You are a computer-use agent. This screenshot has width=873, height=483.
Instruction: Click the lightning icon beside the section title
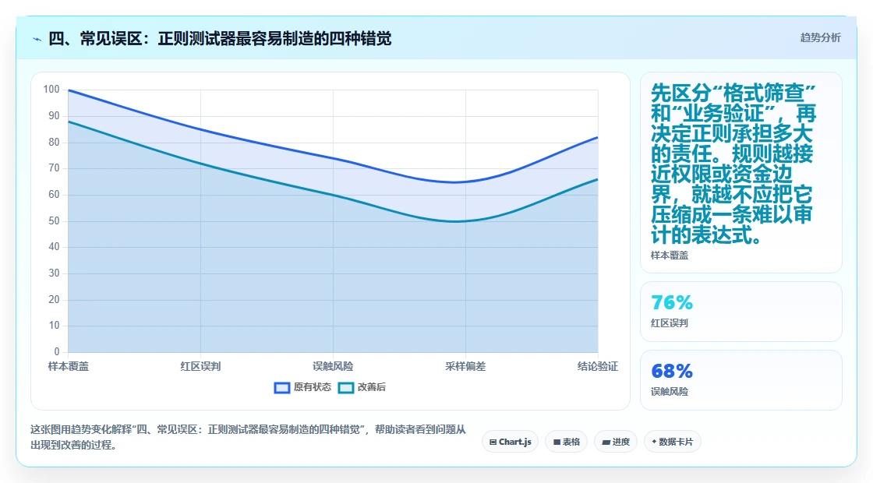(37, 39)
